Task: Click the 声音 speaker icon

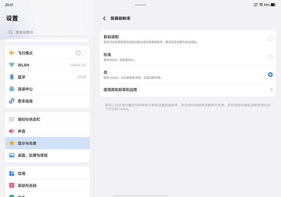Action: point(12,131)
